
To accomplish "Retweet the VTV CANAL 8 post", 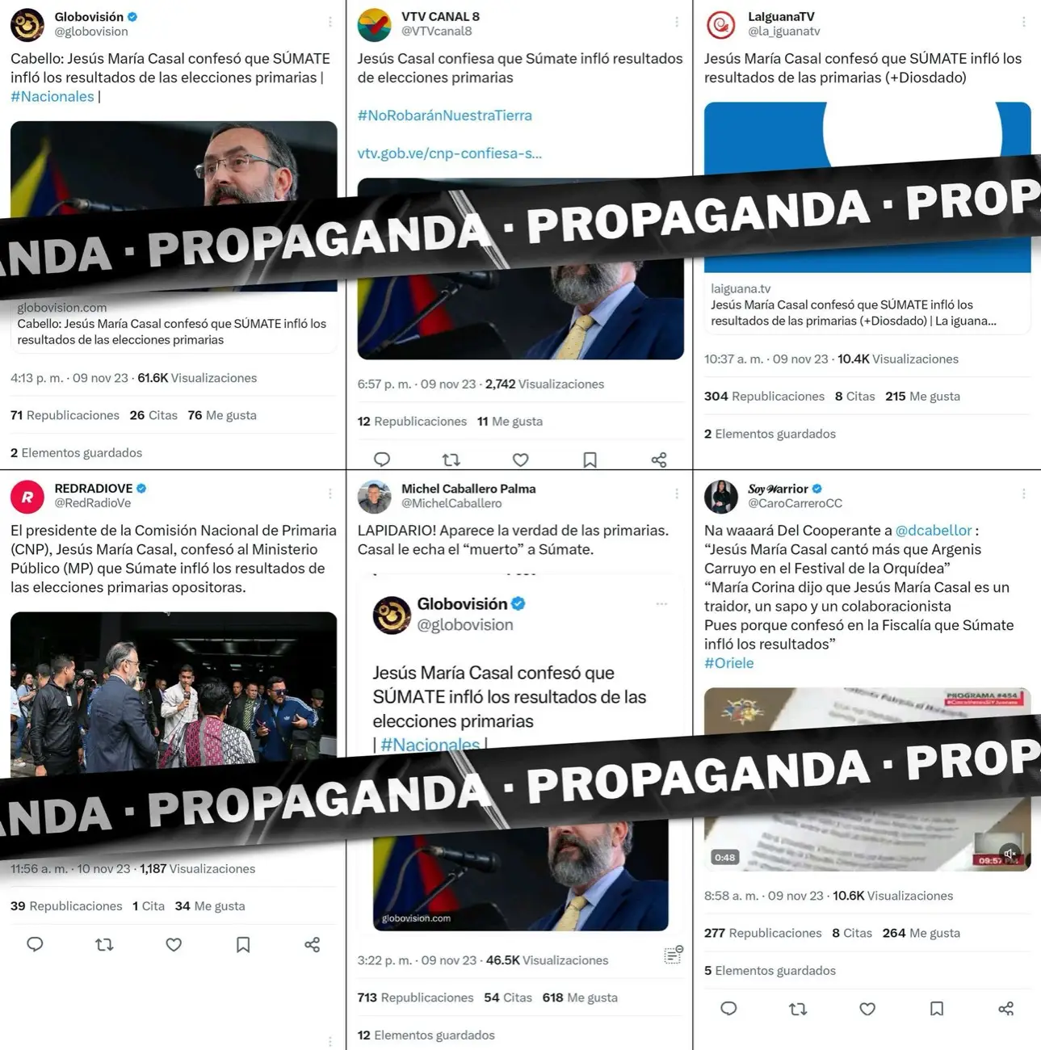I will [x=451, y=460].
